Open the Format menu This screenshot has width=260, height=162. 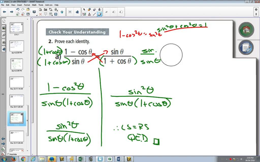tap(27, 5)
